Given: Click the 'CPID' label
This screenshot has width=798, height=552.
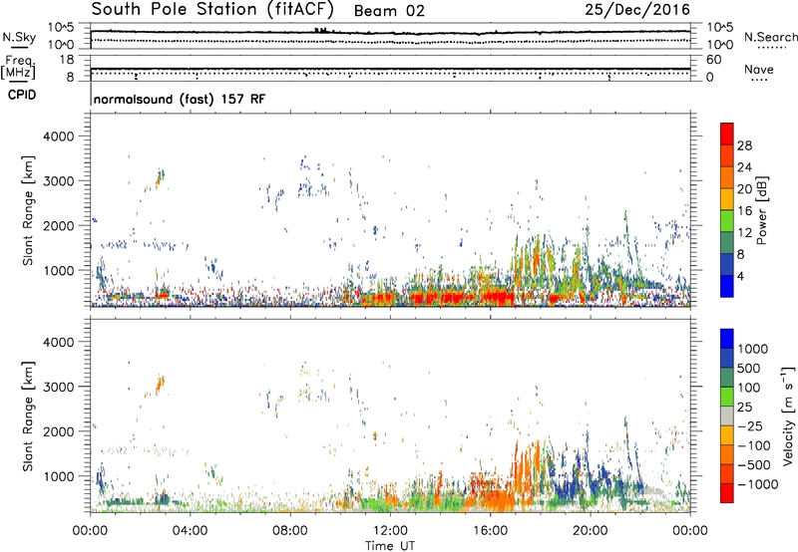Looking at the screenshot, I should [x=22, y=95].
